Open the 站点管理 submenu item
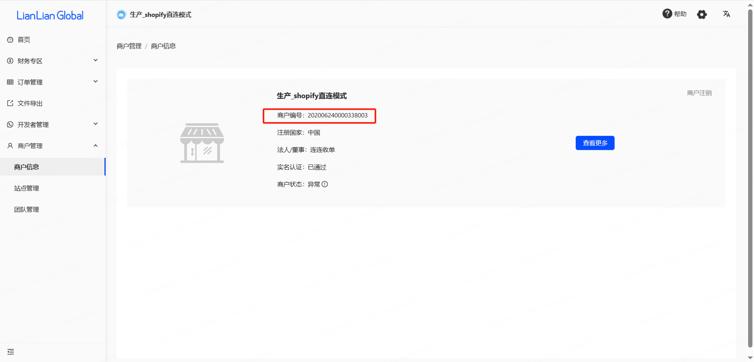This screenshot has height=362, width=754. coord(27,188)
